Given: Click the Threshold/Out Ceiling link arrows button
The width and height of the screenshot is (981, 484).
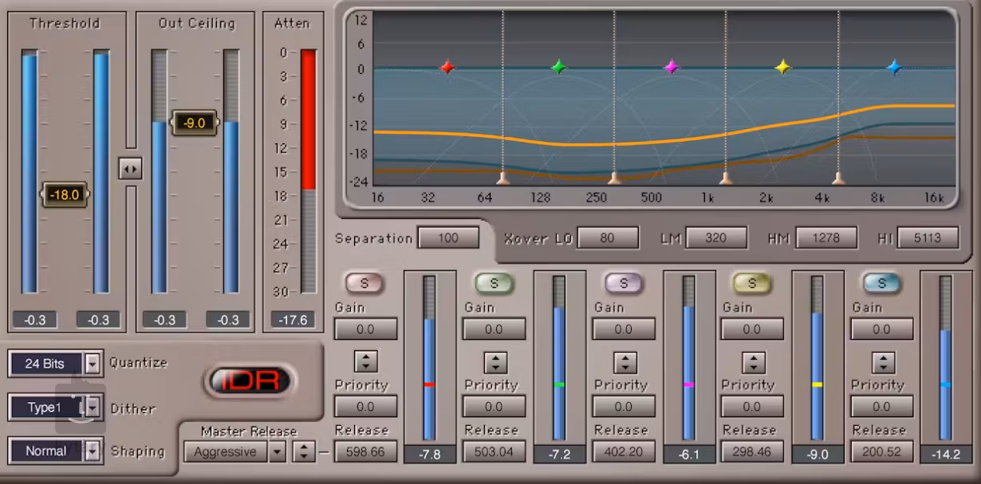Looking at the screenshot, I should click(130, 169).
